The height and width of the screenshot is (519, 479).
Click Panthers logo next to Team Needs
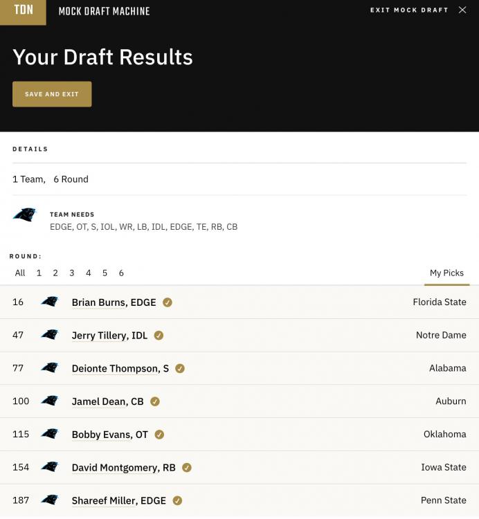[x=24, y=215]
